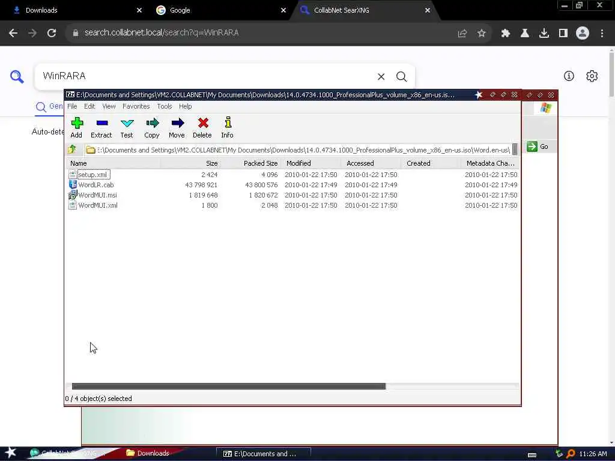Screen dimensions: 615x461
Task: Close the CollabNet SearXNG tab
Action: (x=428, y=10)
